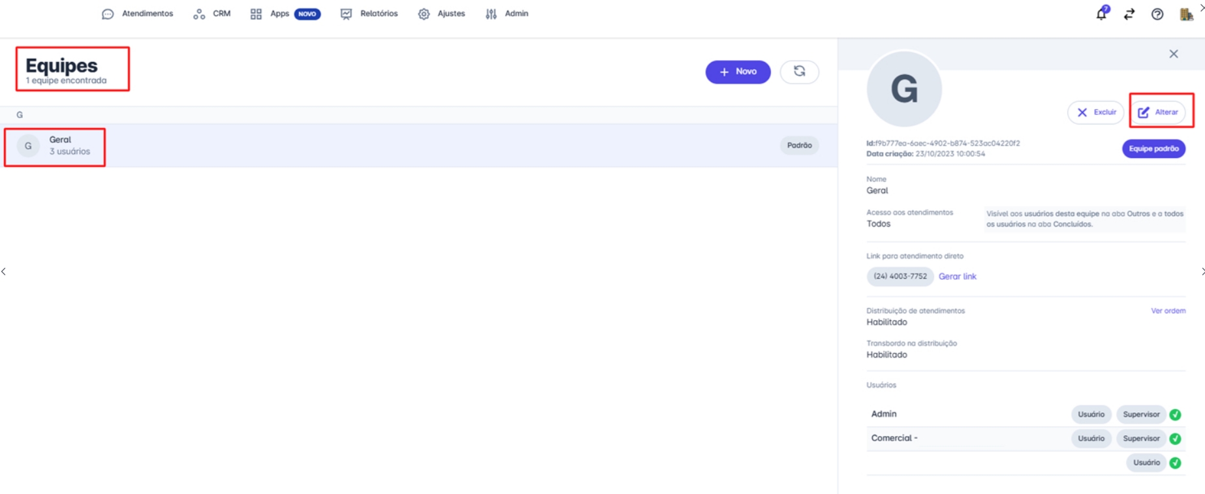Click the company building icon
This screenshot has width=1205, height=494.
(1186, 14)
